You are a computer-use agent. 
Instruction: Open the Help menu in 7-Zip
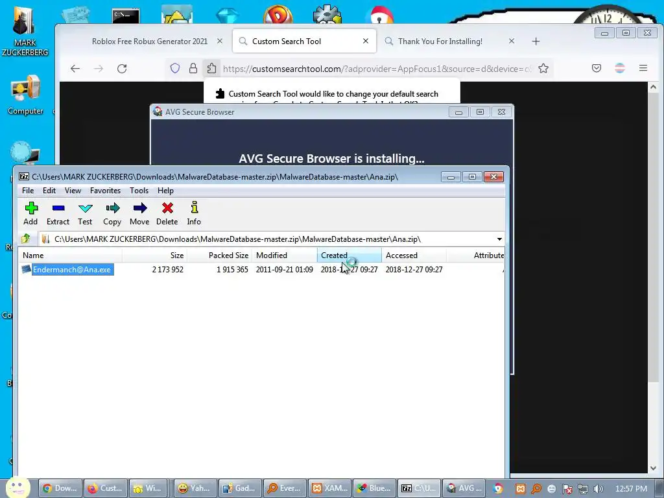click(165, 191)
